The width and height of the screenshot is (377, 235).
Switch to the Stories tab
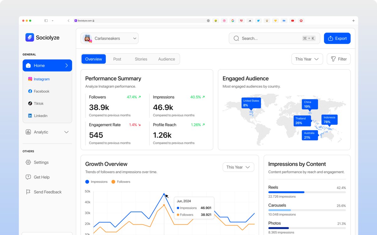click(141, 59)
